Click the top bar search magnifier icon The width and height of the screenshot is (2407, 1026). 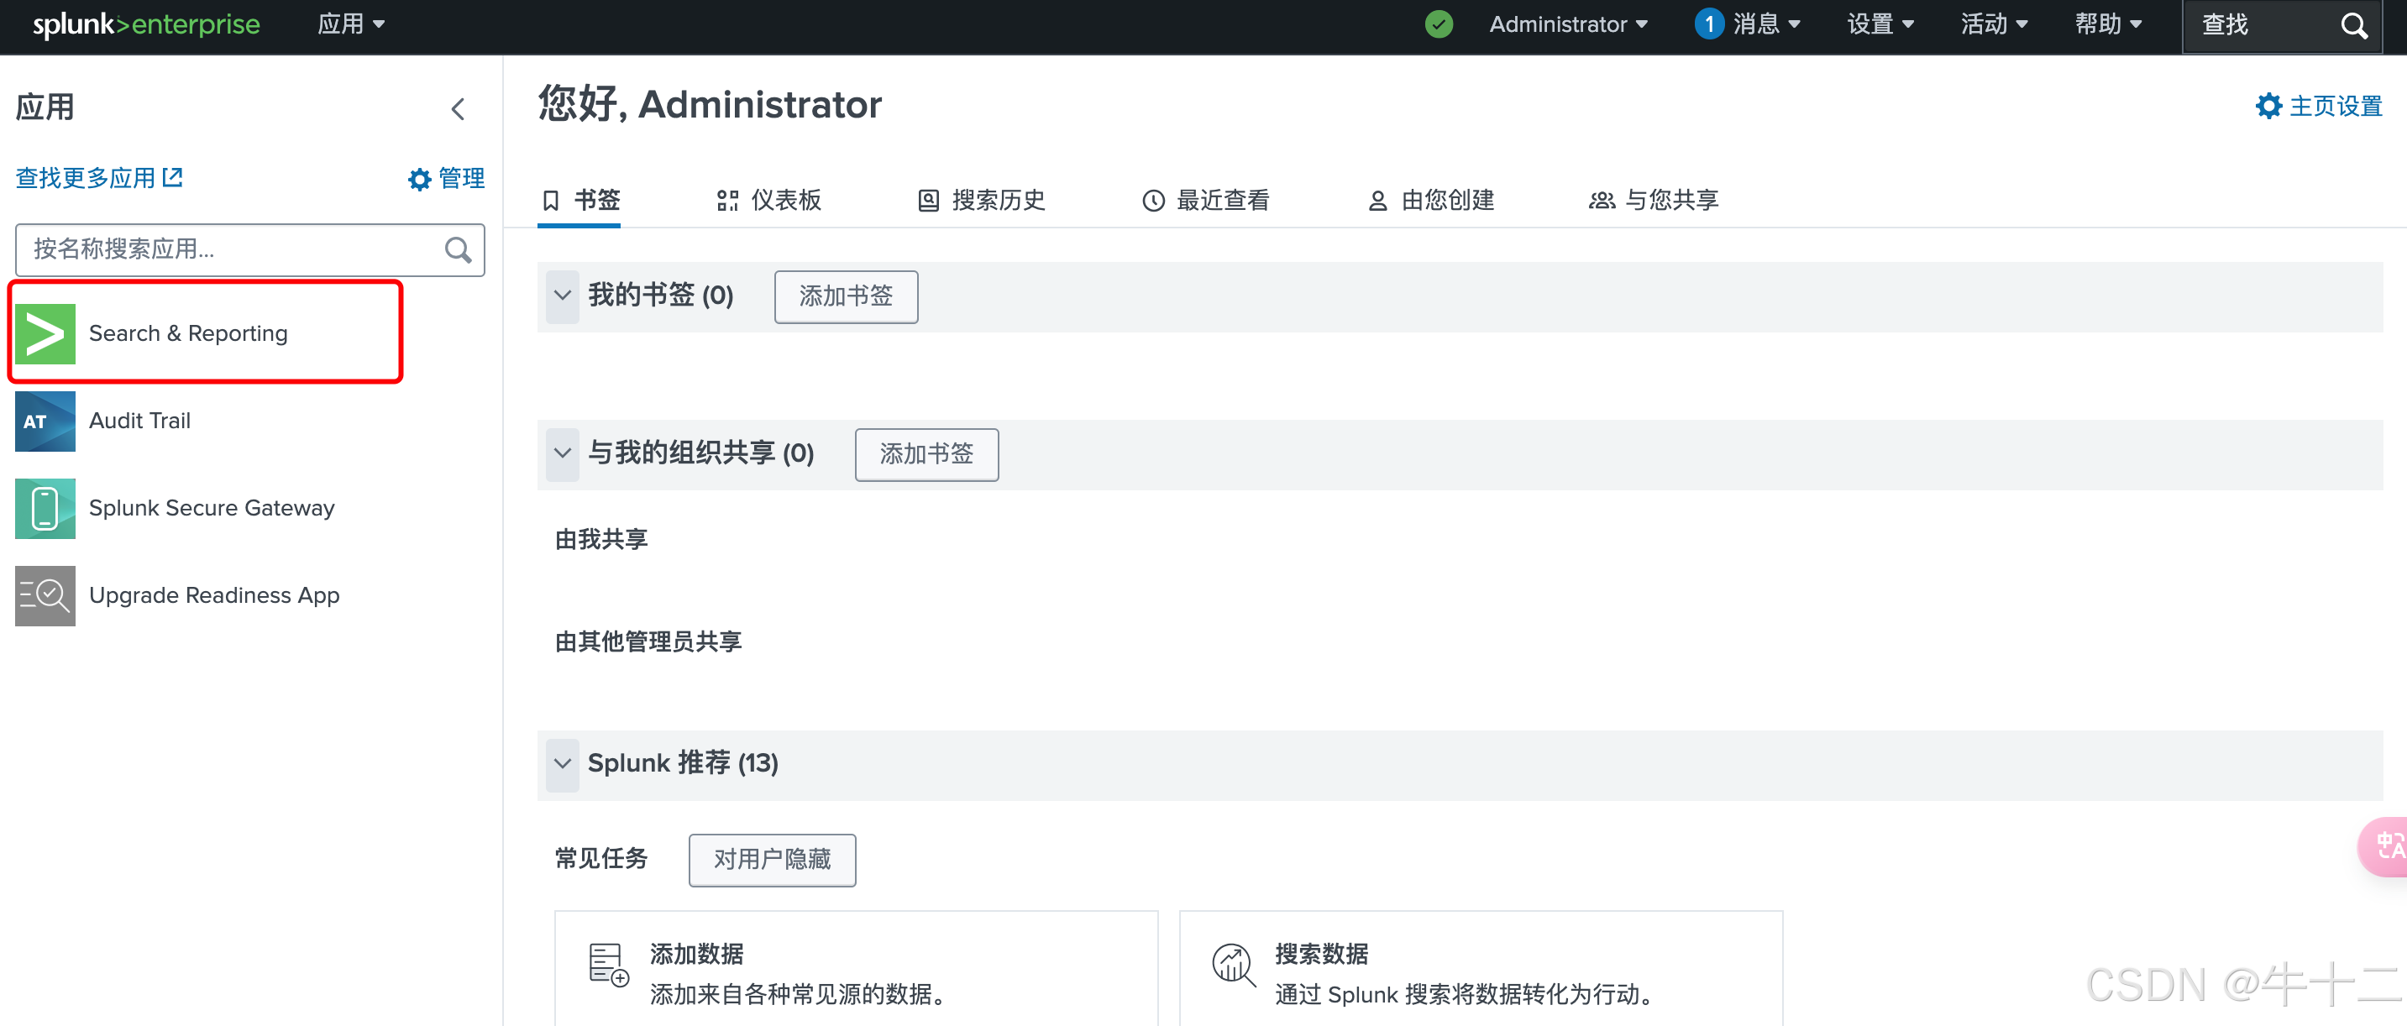(x=2352, y=26)
